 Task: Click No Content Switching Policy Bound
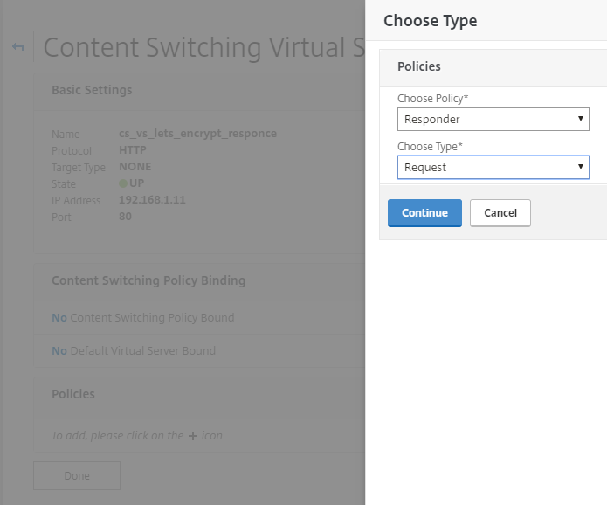pyautogui.click(x=143, y=317)
